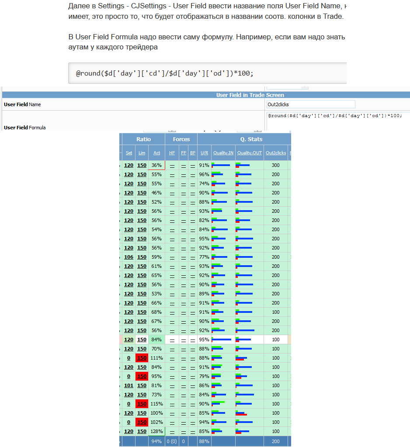
Task: Click into the User Field Formula text area
Action: [338, 121]
